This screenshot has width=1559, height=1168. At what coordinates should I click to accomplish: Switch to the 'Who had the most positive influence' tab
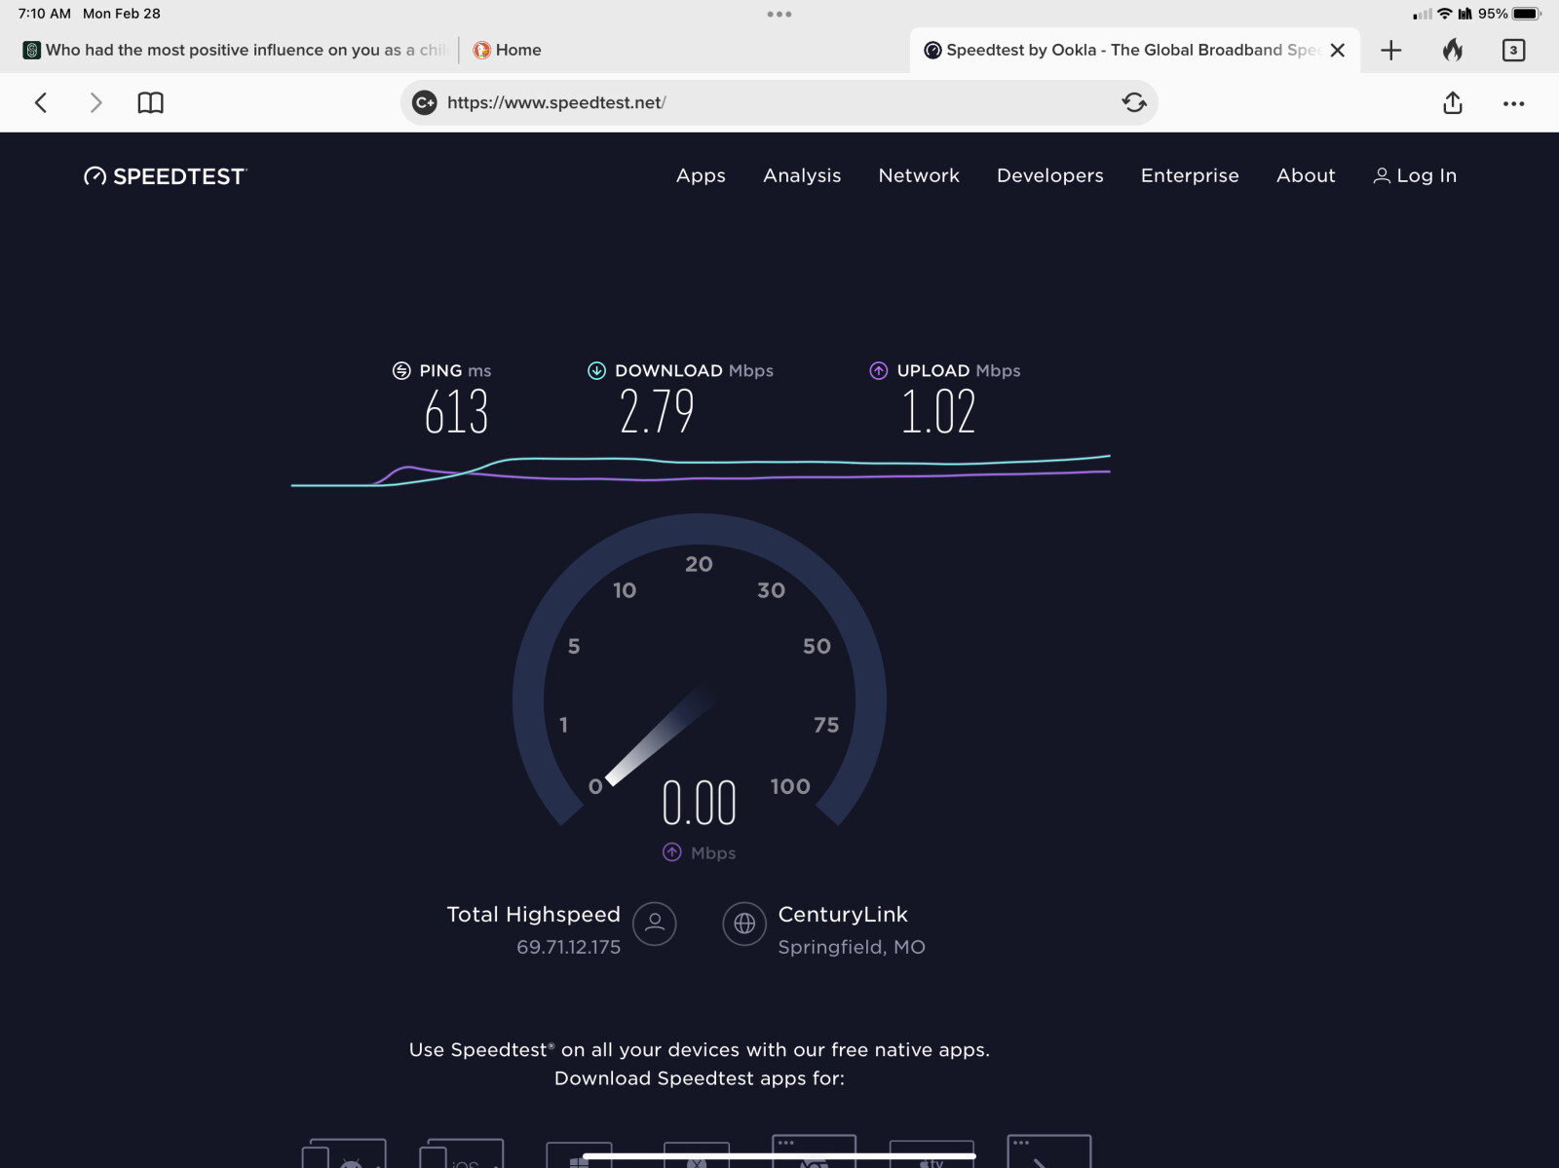point(234,50)
